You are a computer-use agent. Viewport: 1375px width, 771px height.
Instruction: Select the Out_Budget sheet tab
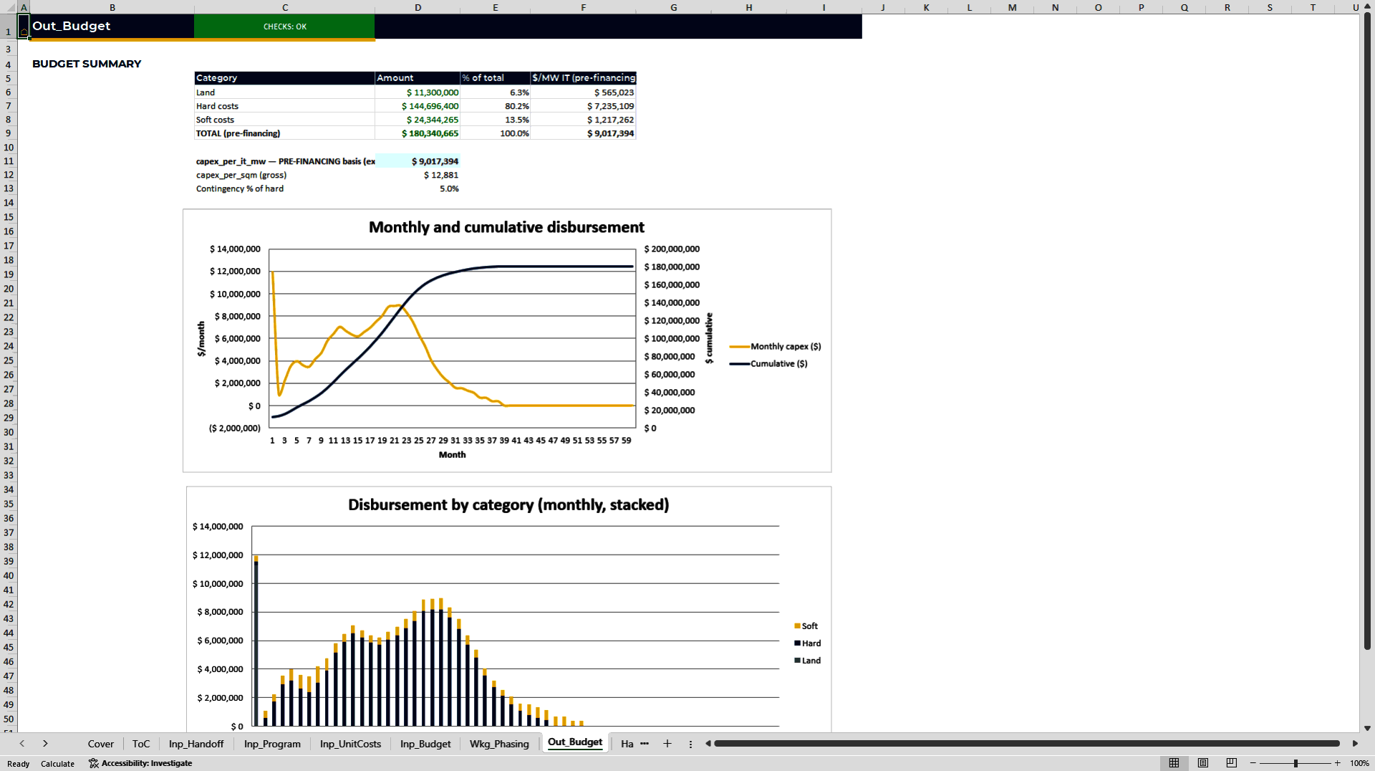click(x=575, y=742)
